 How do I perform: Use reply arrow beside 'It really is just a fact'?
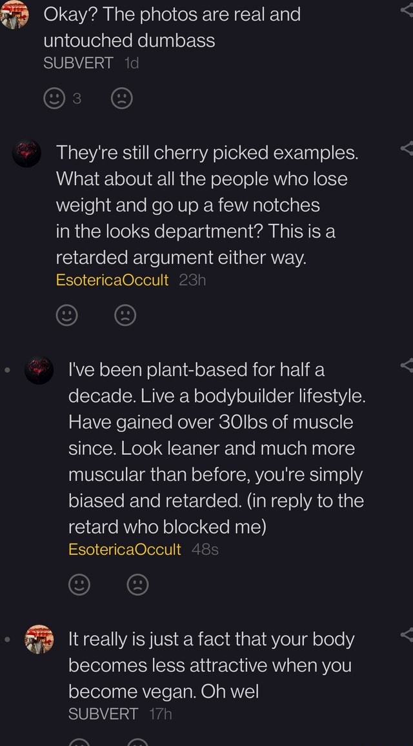click(x=407, y=635)
